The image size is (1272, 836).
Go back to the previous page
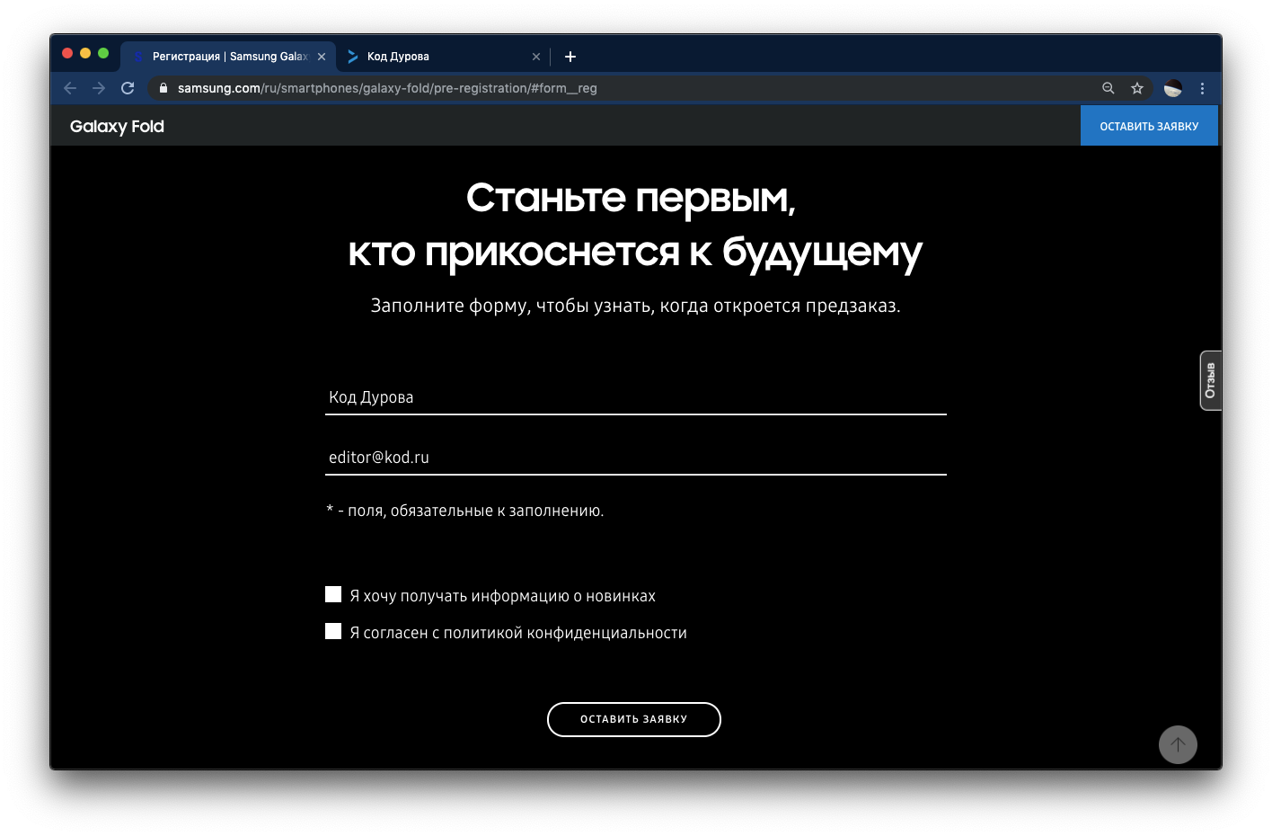(70, 88)
